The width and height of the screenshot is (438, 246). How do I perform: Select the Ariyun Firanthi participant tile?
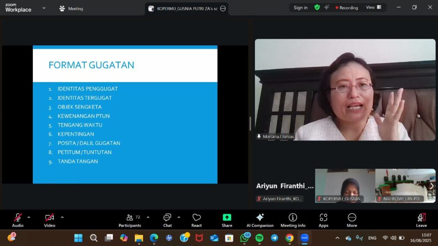pos(284,186)
